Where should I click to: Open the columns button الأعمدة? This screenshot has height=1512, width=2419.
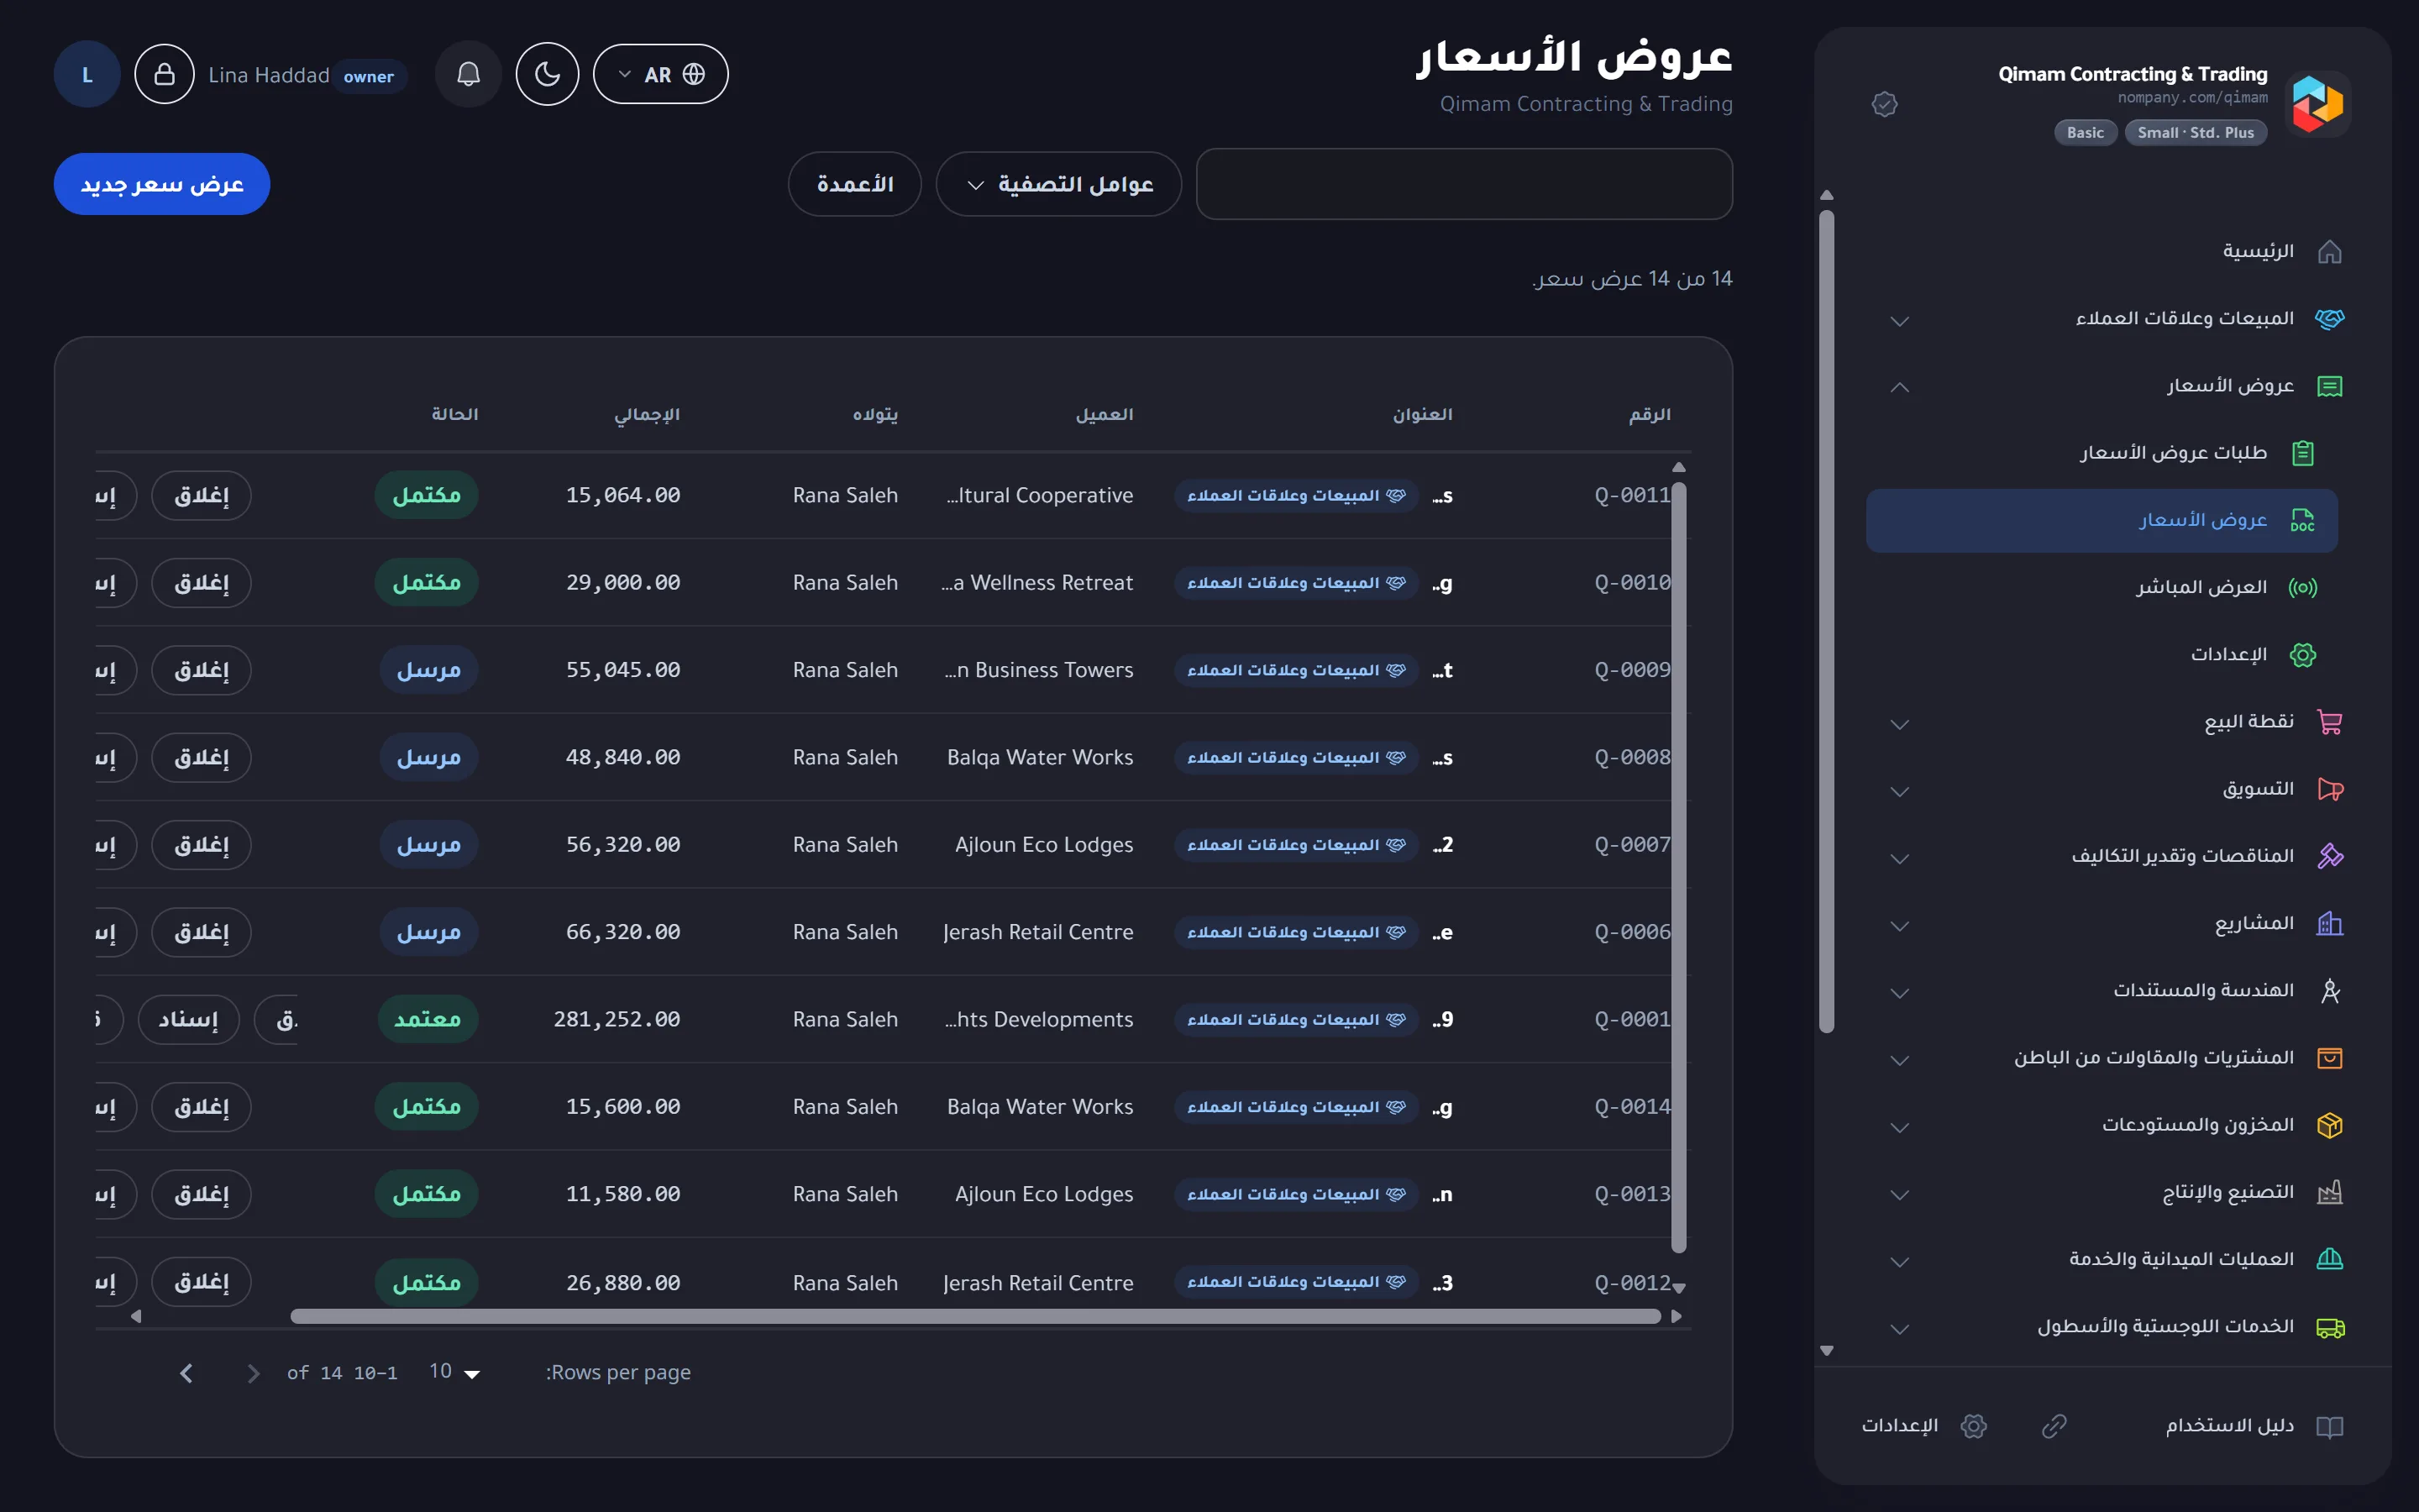[x=855, y=184]
